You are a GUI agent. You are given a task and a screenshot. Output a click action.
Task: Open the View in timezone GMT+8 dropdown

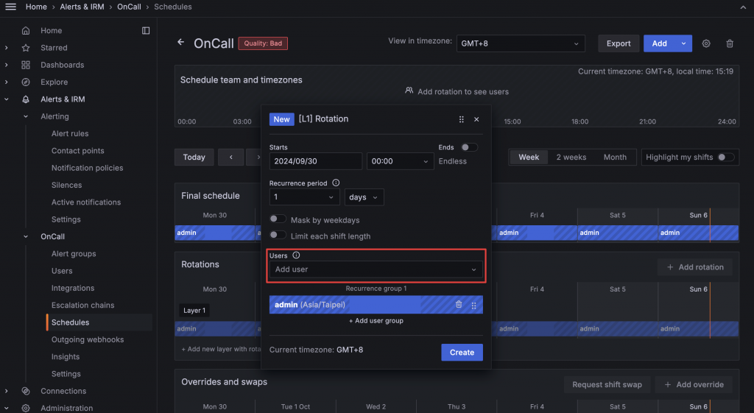pos(521,43)
